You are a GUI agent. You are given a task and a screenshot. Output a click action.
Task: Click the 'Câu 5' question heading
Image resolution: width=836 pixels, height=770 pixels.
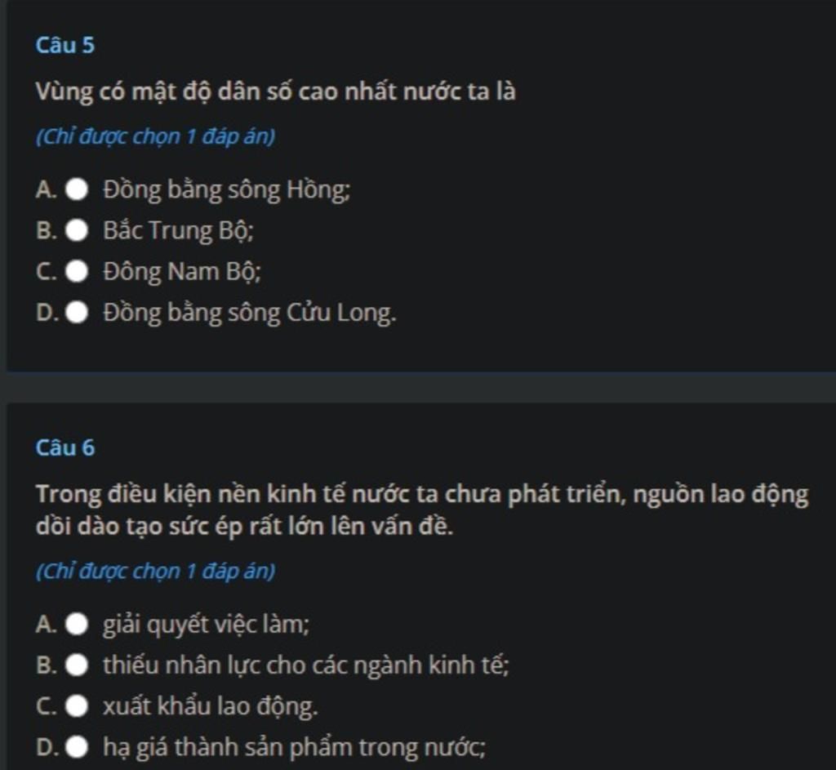(x=65, y=46)
